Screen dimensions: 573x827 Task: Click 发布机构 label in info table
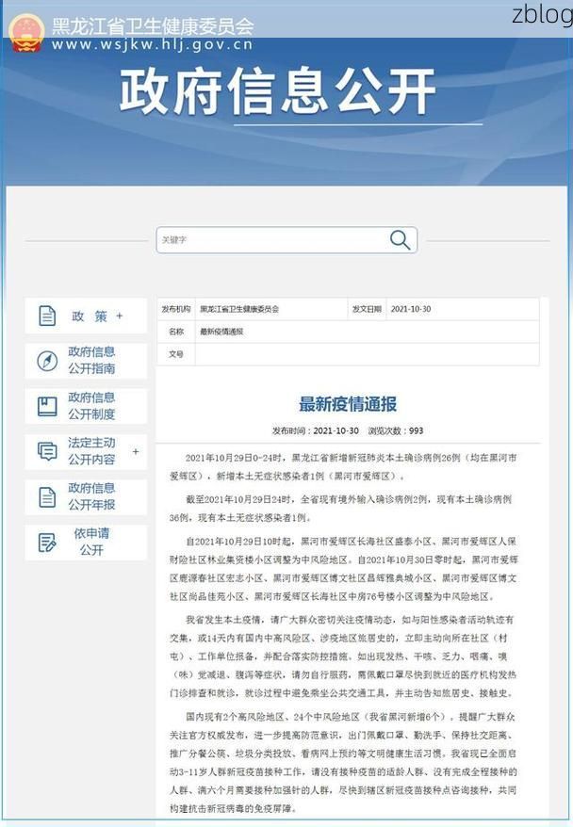click(x=176, y=309)
